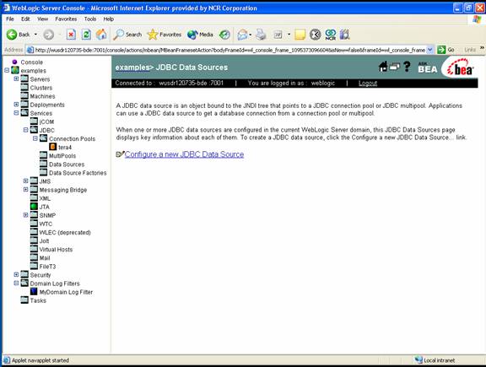Expand the Servers tree node
The height and width of the screenshot is (367, 486).
(16, 78)
